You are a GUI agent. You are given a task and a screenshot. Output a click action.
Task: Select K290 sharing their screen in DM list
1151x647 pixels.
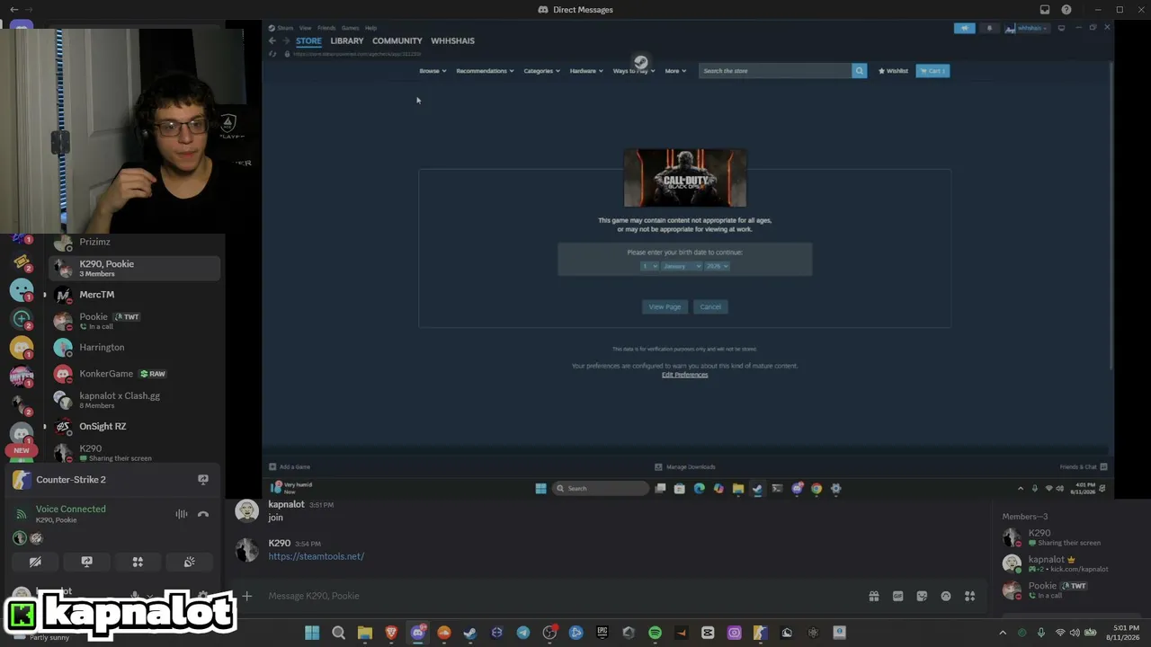click(x=134, y=453)
